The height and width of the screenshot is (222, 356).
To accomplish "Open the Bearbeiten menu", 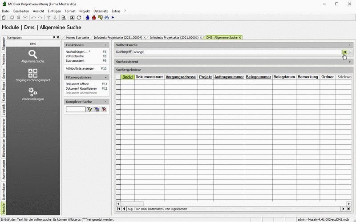I will 21,11.
